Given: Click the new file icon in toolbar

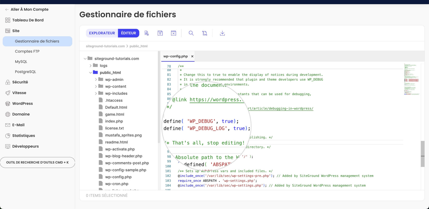Looking at the screenshot, I should tap(146, 33).
